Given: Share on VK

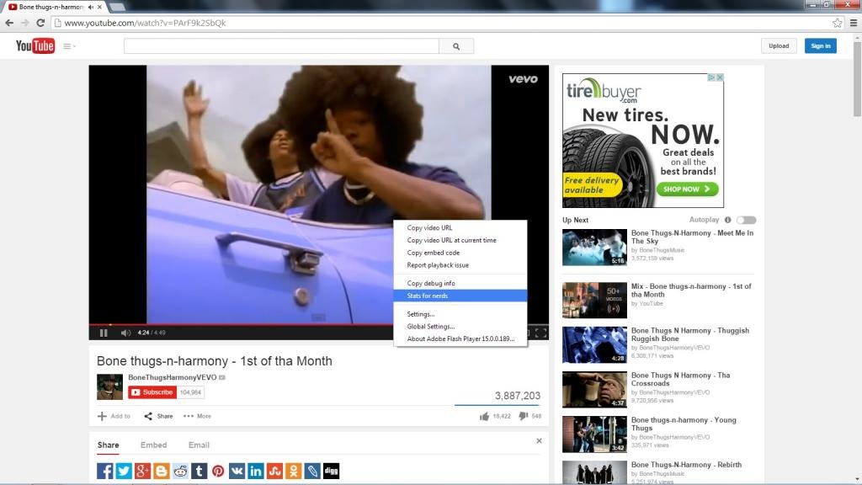Looking at the screenshot, I should [237, 471].
